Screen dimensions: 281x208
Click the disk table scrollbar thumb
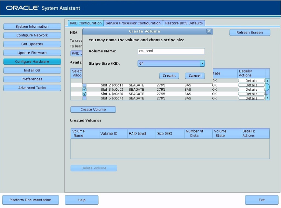(267, 87)
